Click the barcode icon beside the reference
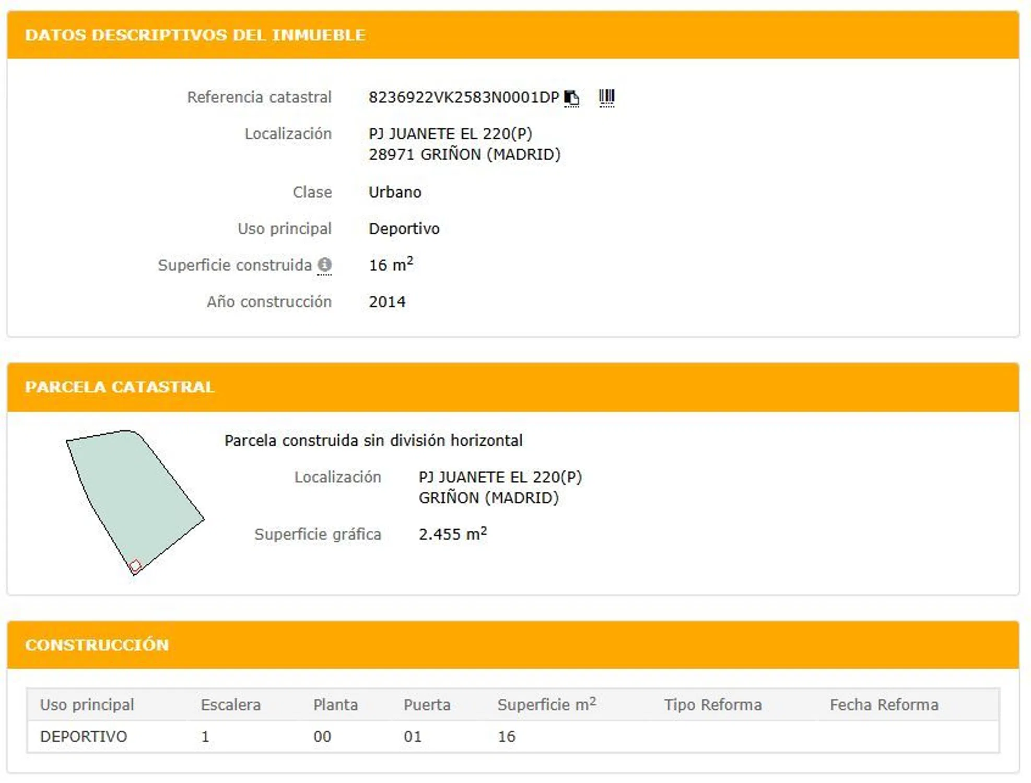This screenshot has height=783, width=1031. pyautogui.click(x=606, y=98)
